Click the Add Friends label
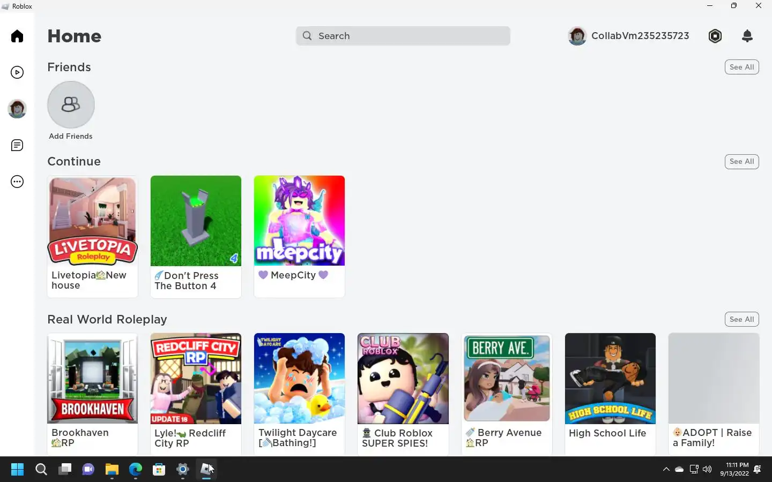Image resolution: width=772 pixels, height=482 pixels. click(x=71, y=136)
